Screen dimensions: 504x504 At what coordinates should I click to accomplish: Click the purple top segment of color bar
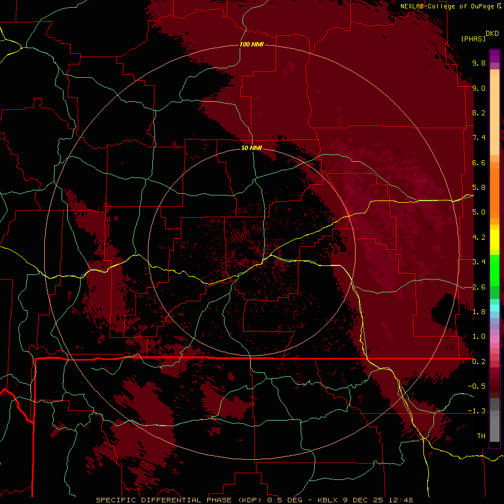(x=494, y=56)
